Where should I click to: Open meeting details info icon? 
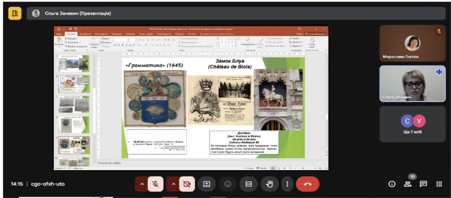click(392, 184)
